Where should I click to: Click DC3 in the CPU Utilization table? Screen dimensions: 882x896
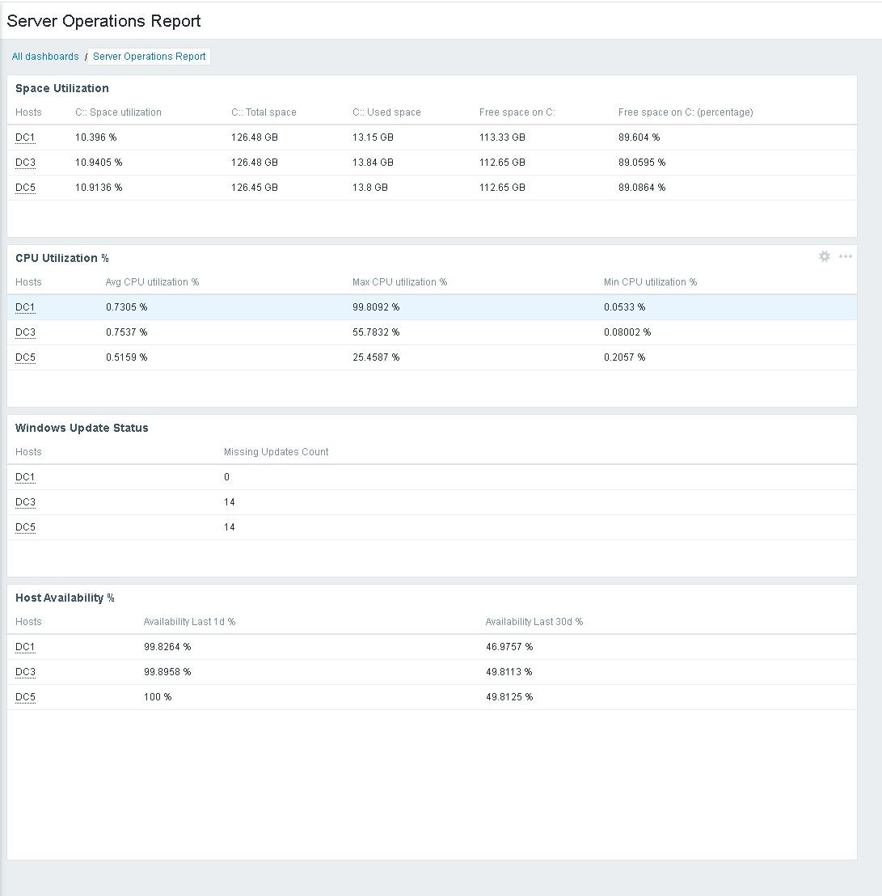24,332
